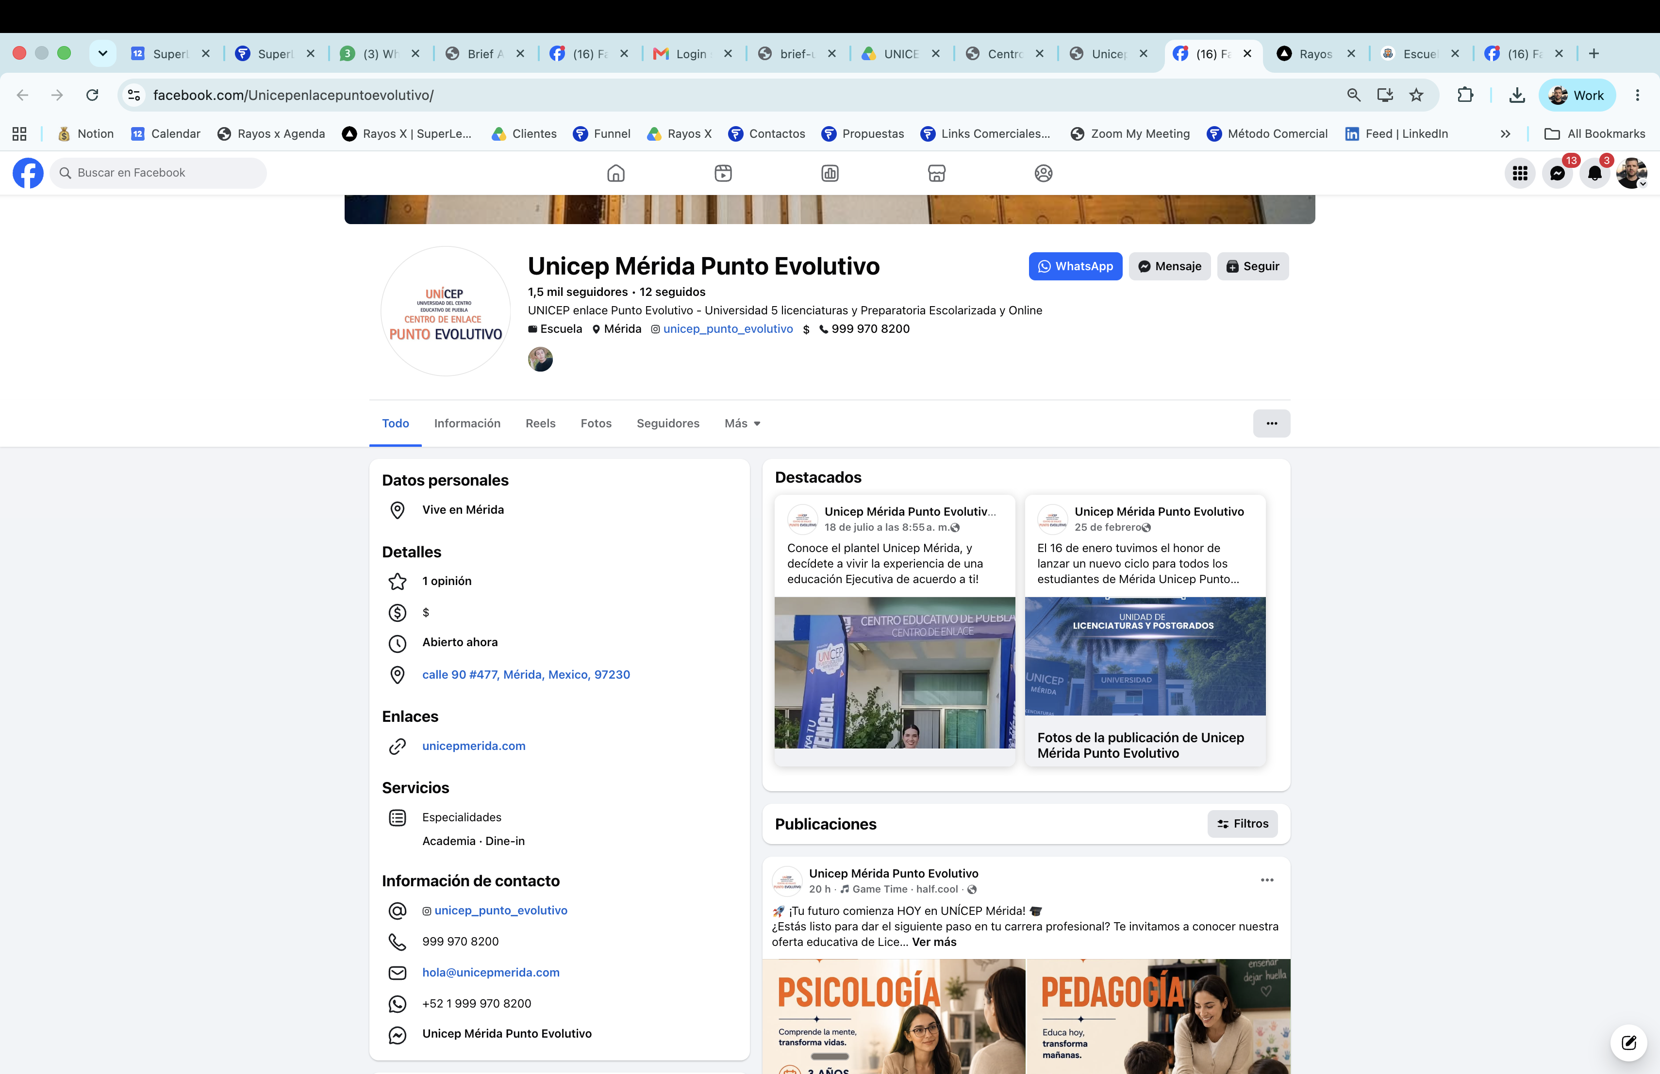Switch to the Rayos browser tab

pyautogui.click(x=1315, y=54)
